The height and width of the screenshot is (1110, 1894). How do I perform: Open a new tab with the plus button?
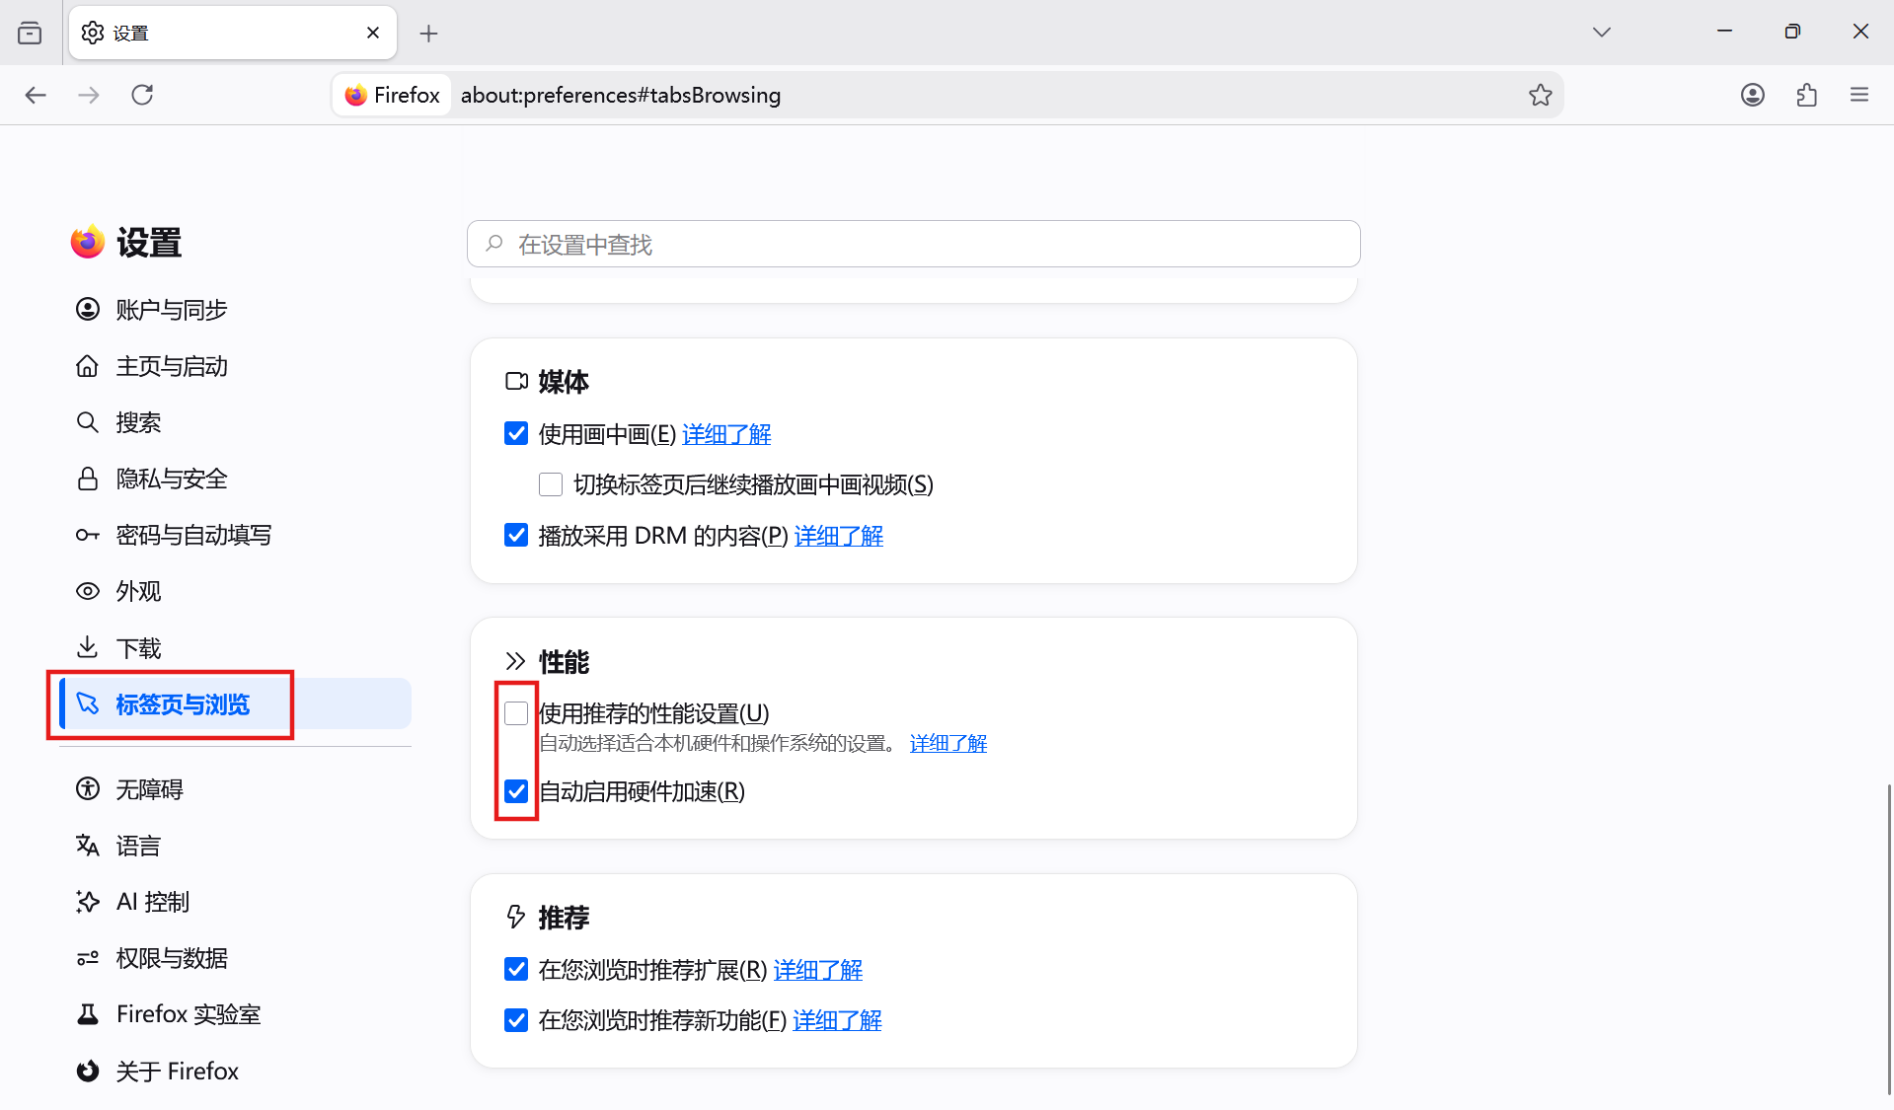pos(428,34)
